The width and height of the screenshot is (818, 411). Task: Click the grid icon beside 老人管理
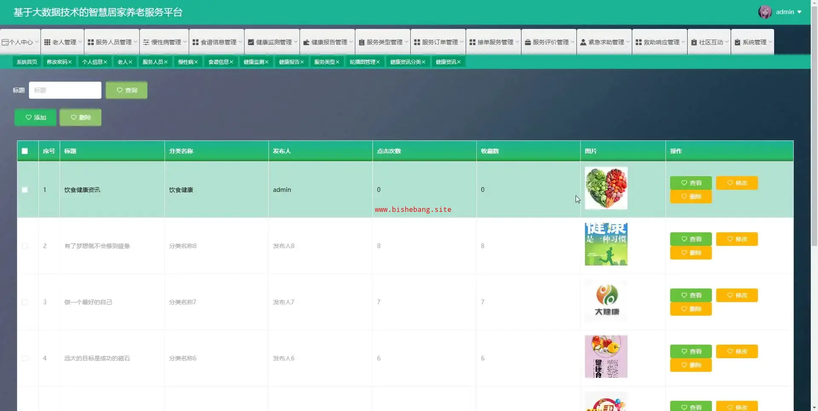pyautogui.click(x=47, y=42)
